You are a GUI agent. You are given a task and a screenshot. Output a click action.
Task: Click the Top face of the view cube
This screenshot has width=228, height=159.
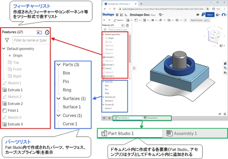pyautogui.click(x=215, y=32)
